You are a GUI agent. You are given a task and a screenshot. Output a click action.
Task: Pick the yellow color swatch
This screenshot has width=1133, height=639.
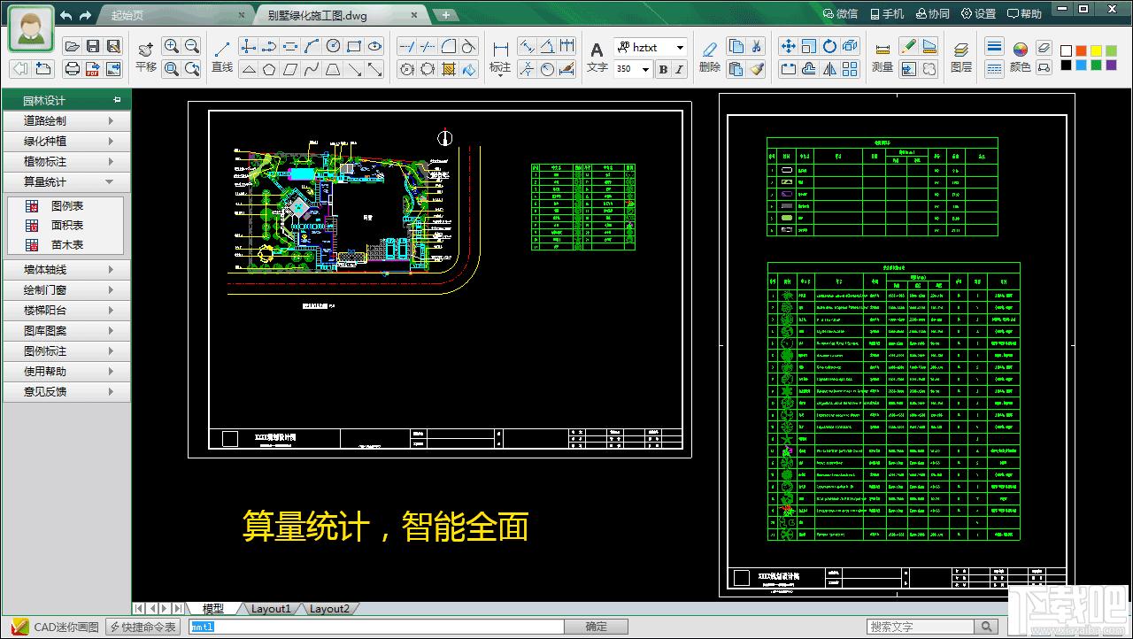[x=1097, y=51]
